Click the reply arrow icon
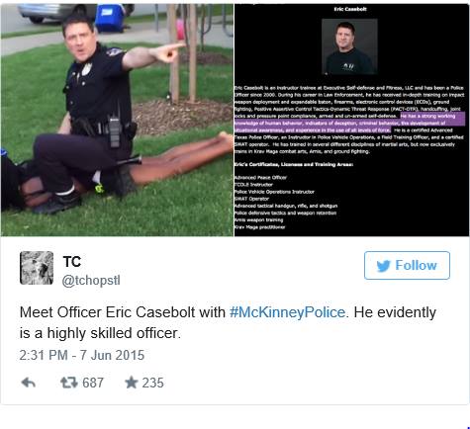This screenshot has width=470, height=429. click(x=29, y=383)
